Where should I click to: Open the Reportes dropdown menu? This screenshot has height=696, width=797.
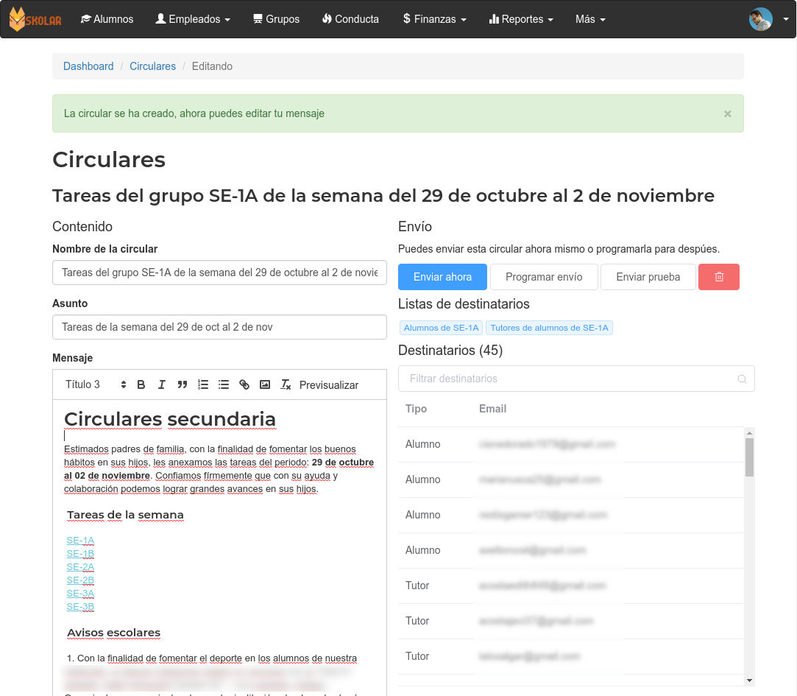click(x=521, y=19)
